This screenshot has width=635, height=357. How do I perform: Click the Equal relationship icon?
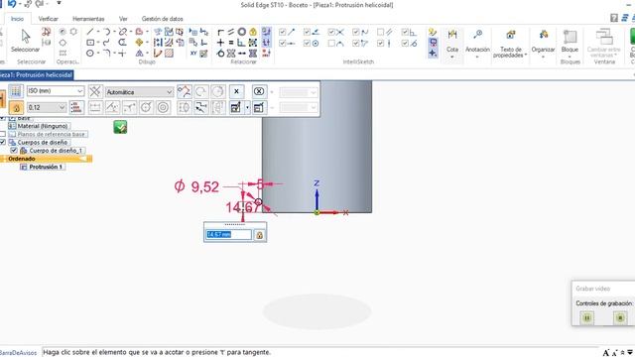tap(231, 43)
